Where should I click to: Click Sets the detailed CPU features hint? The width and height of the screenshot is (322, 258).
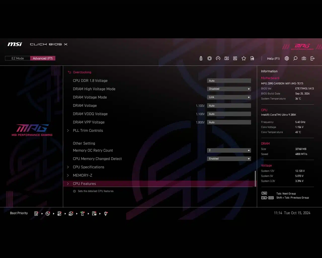click(96, 191)
